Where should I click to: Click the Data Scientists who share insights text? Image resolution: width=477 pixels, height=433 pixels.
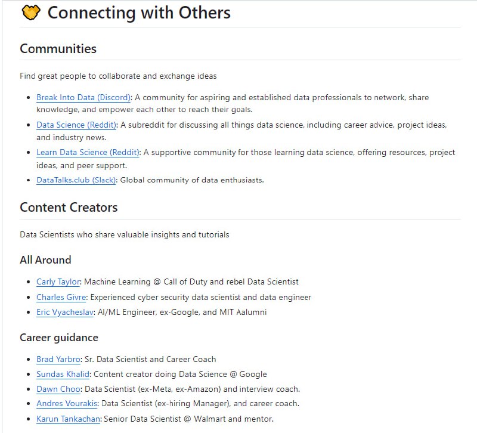124,235
